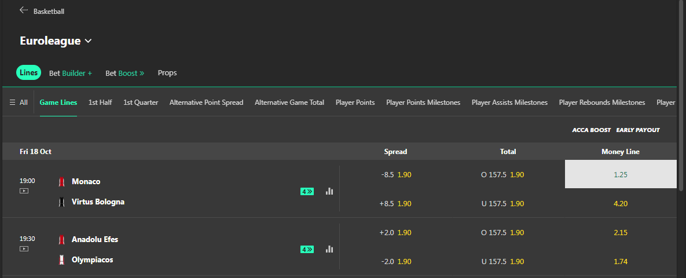This screenshot has height=278, width=686.
Task: Click the green 4 badge for Monaco game
Action: pos(307,192)
